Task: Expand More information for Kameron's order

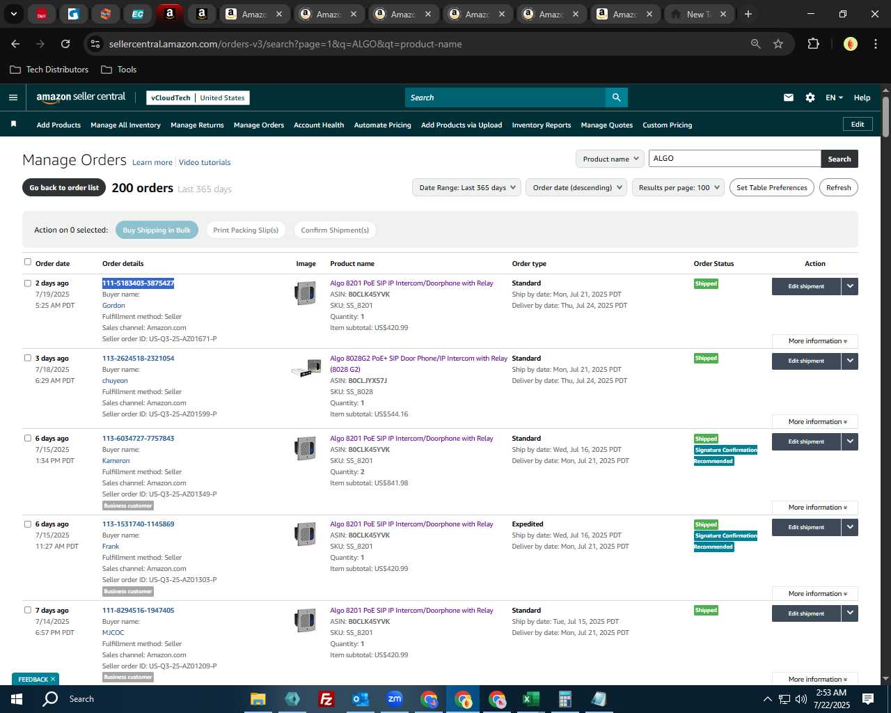Action: click(815, 508)
